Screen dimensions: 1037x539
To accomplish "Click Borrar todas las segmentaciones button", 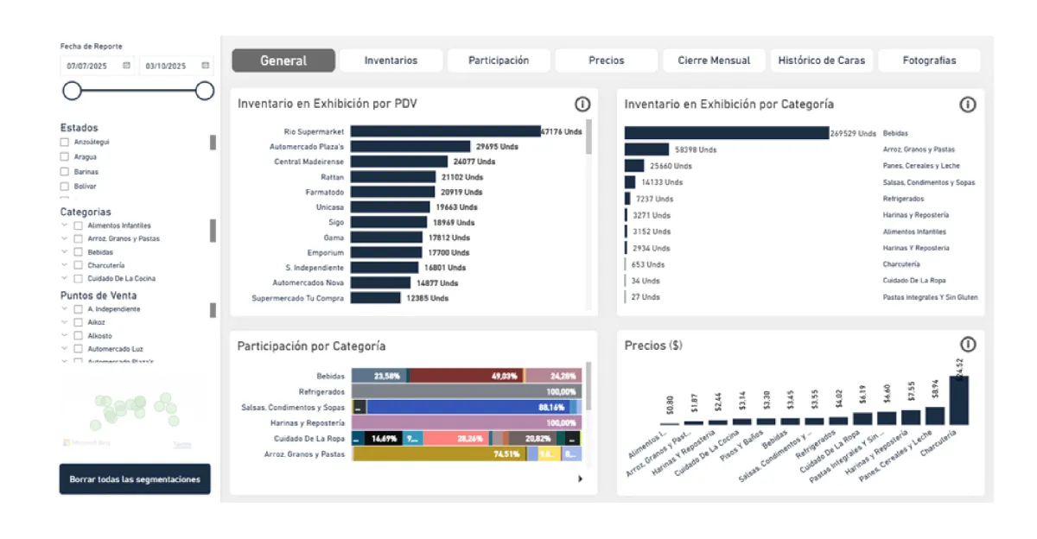I will (135, 479).
